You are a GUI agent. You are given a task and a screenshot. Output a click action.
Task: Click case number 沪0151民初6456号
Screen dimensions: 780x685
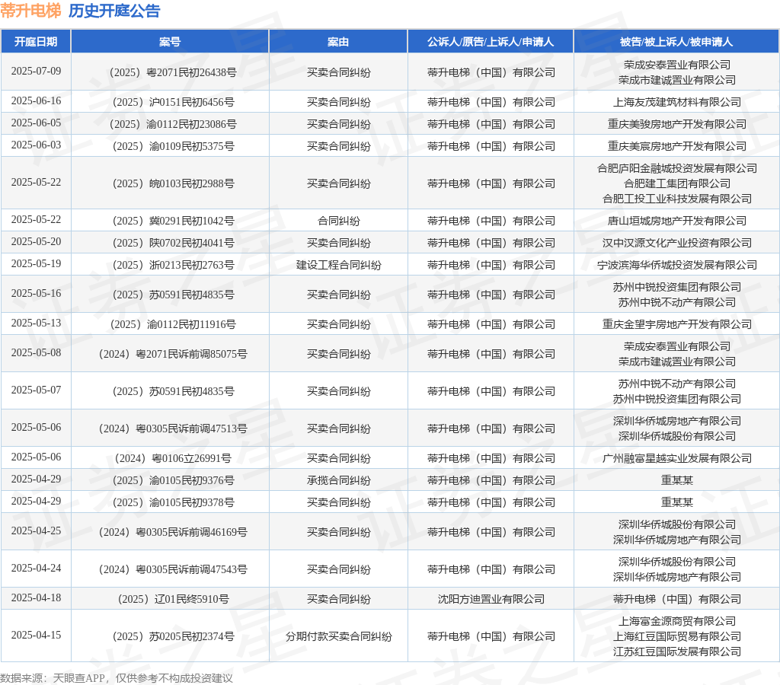(x=173, y=103)
